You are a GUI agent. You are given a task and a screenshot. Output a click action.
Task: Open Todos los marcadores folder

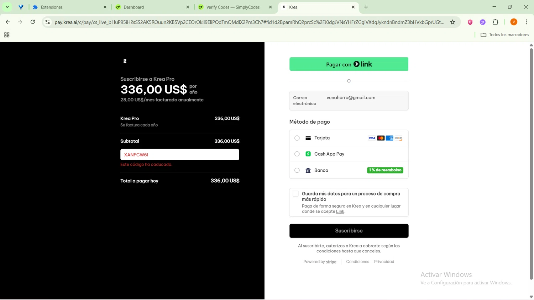[505, 35]
